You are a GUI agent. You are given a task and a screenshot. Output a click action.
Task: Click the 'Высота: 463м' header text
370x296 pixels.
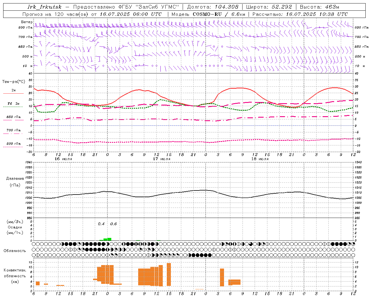(319, 7)
